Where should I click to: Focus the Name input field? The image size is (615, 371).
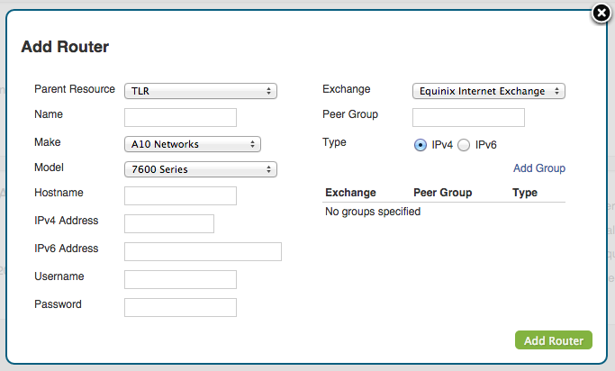(180, 117)
